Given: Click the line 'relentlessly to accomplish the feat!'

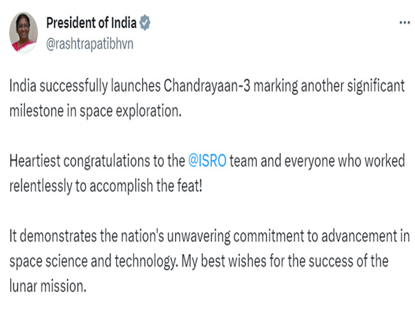Looking at the screenshot, I should coord(106,186).
